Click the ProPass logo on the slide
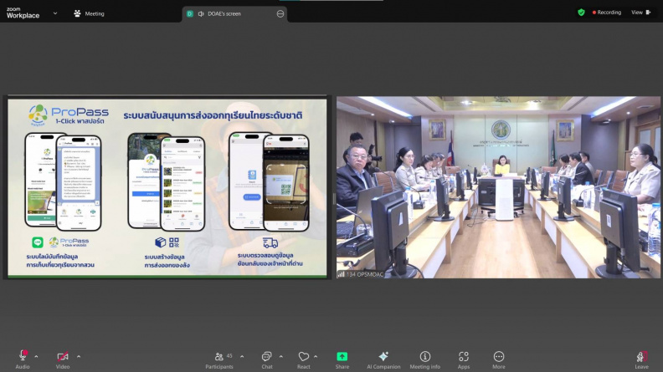Image resolution: width=663 pixels, height=372 pixels. (x=69, y=115)
